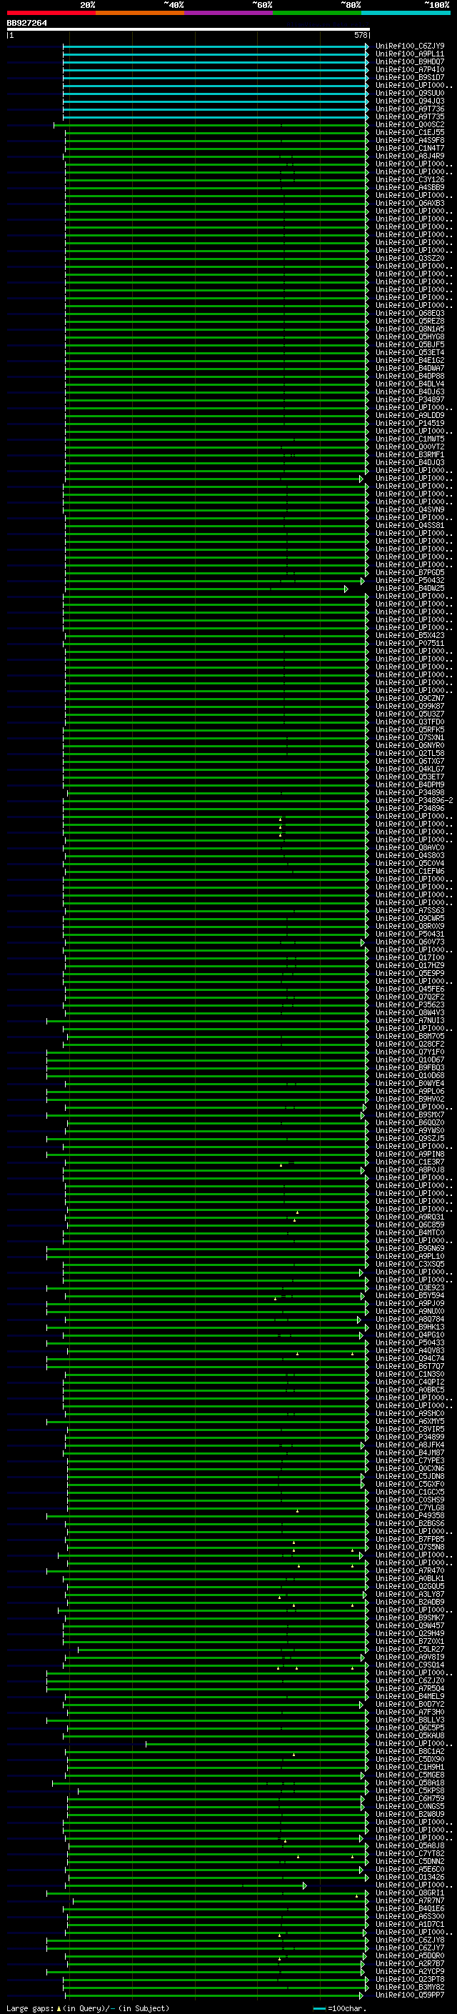457x2014 pixels.
Task: Click hit UniRef100_B5X423
Action: (x=410, y=636)
